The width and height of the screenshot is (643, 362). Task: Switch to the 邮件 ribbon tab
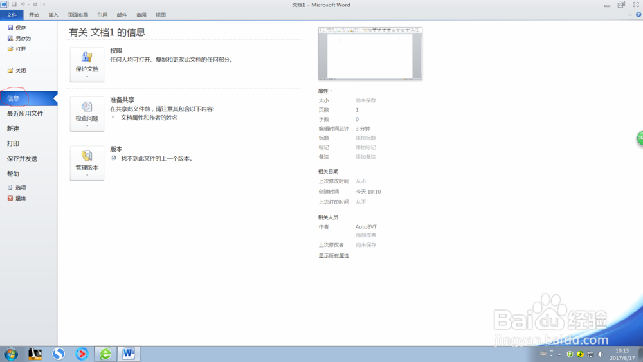coord(122,15)
